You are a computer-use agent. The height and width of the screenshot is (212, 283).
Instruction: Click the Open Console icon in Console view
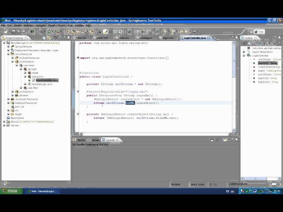[x=225, y=140]
